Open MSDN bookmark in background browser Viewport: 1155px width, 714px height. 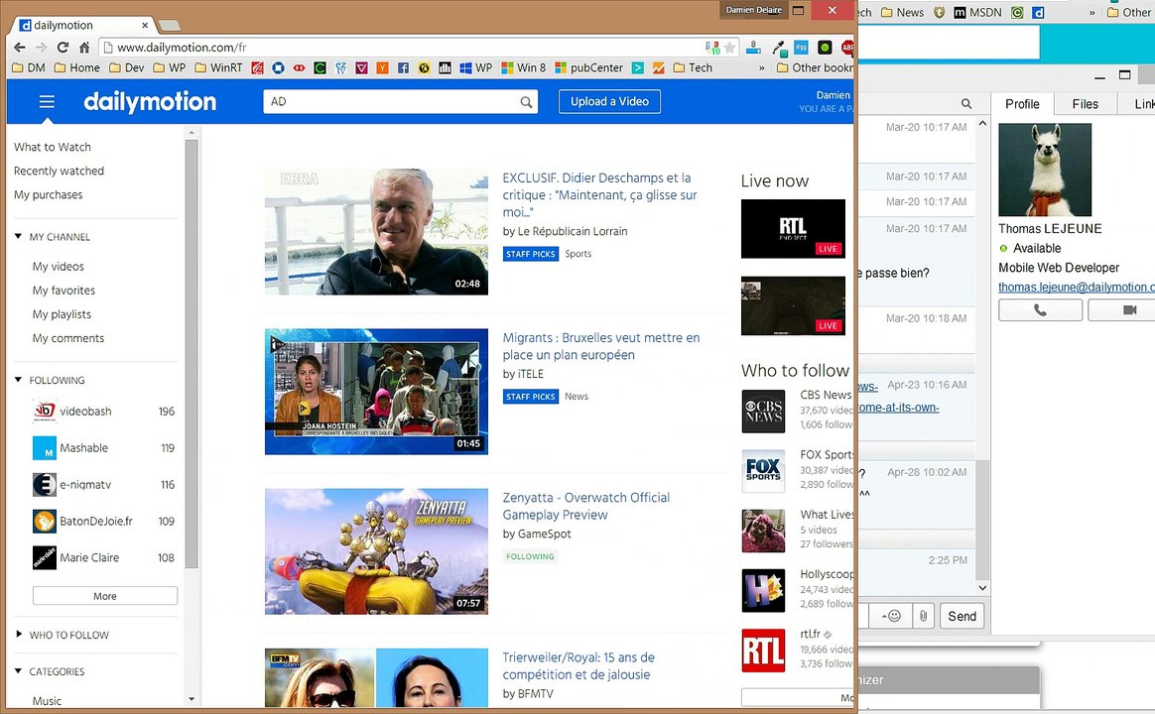click(977, 13)
